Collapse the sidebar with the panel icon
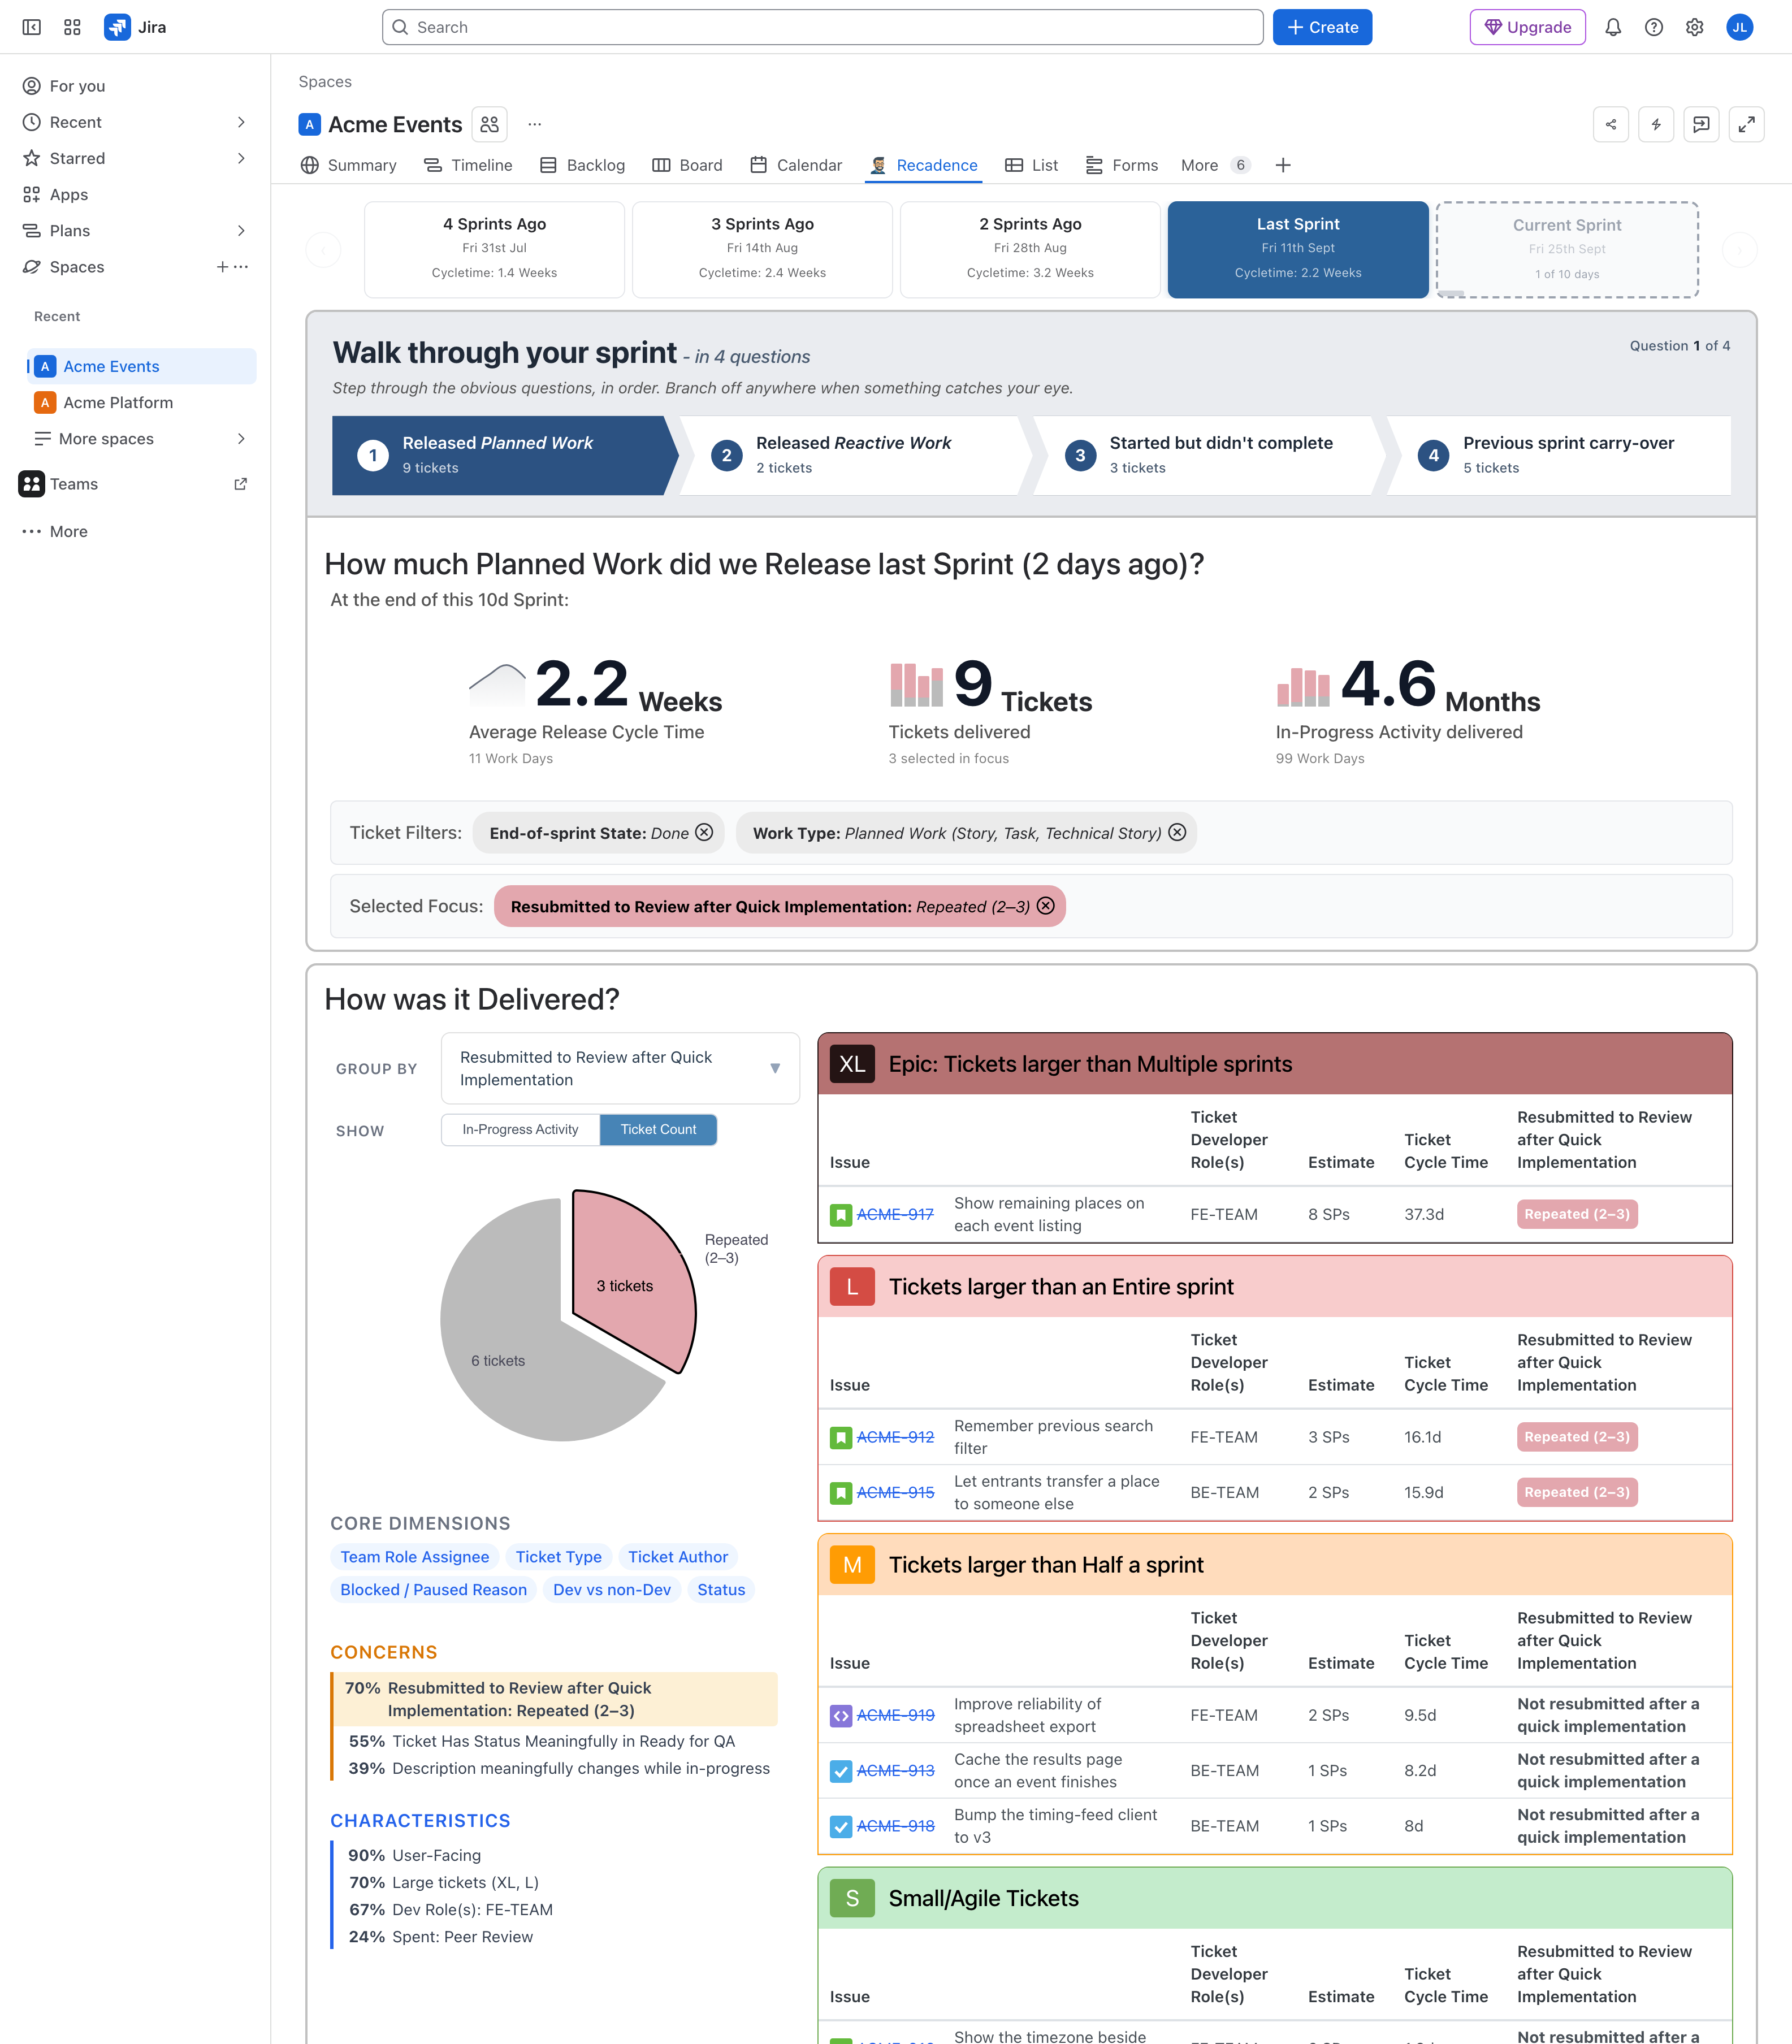This screenshot has height=2044, width=1792. click(32, 27)
